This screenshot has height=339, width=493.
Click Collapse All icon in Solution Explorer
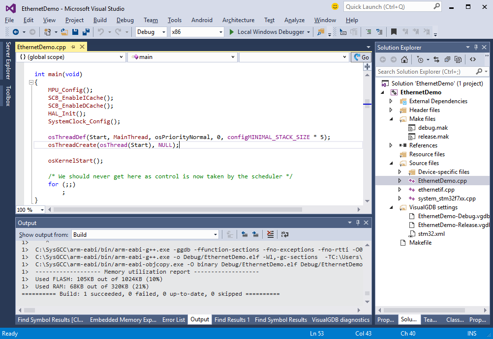(447, 59)
